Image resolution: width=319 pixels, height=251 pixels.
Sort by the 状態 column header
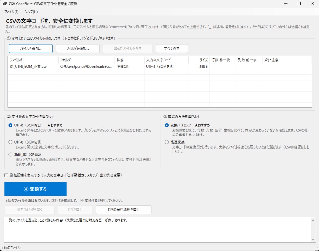click(x=130, y=60)
